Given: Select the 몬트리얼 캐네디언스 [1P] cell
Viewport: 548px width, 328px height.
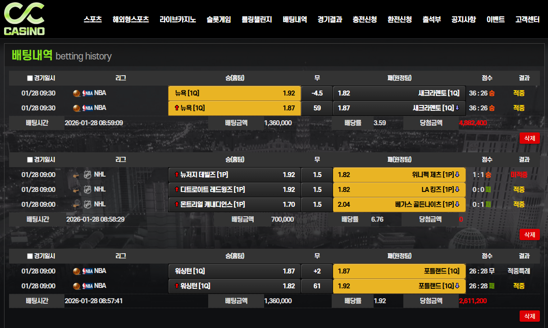Looking at the screenshot, I should (x=234, y=205).
